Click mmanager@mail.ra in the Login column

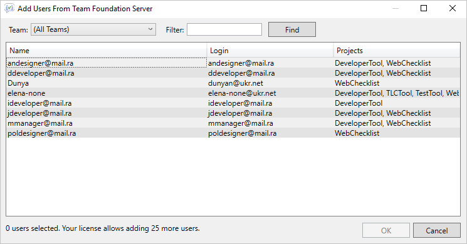241,123
